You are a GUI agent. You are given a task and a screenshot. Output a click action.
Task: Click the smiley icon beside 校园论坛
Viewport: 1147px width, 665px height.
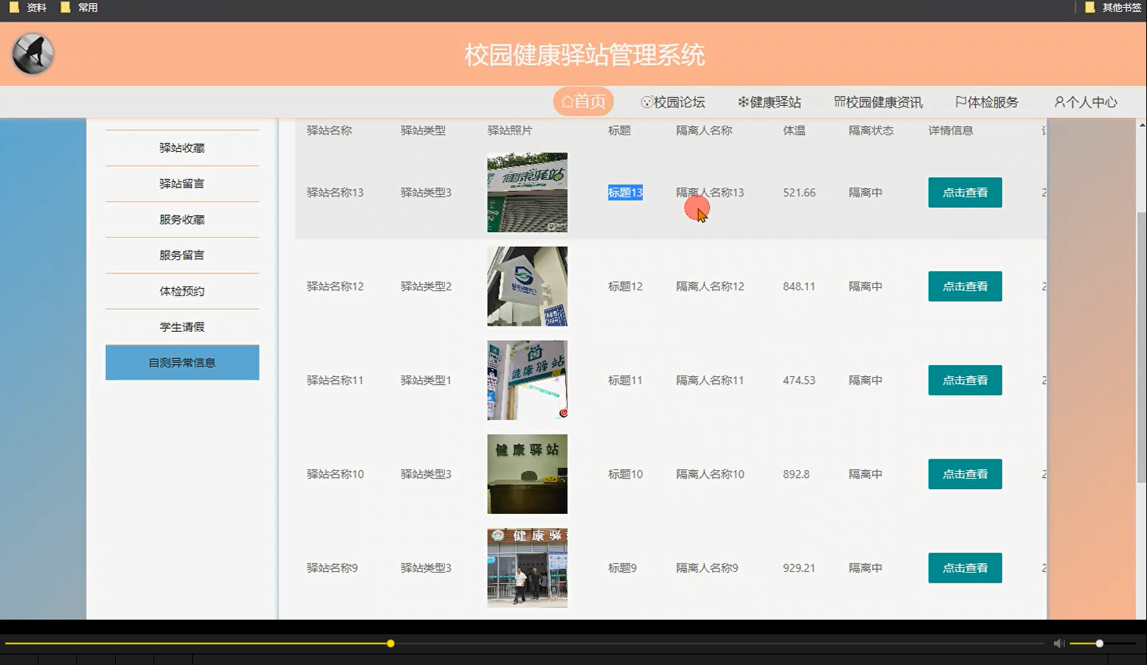click(x=647, y=101)
